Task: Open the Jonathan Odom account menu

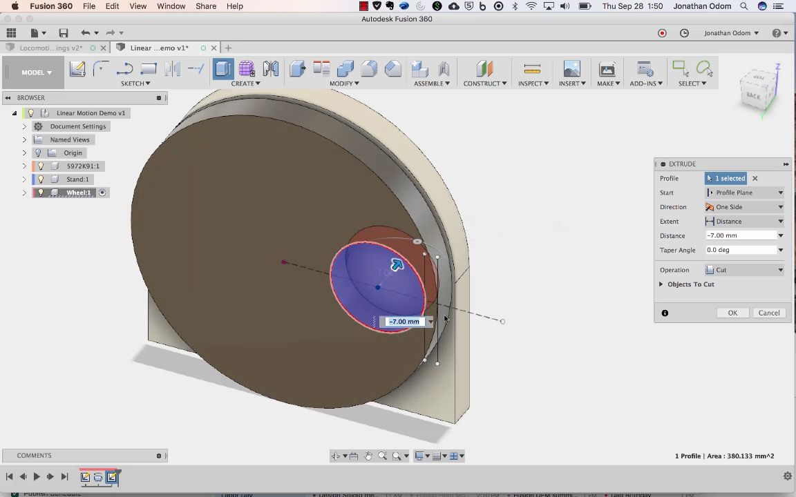Action: 731,33
